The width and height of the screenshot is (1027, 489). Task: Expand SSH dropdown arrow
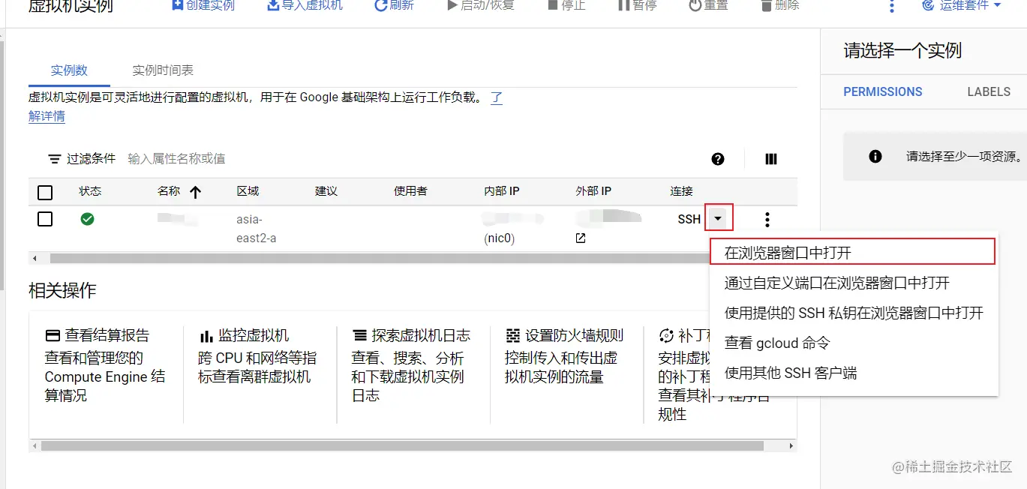[719, 219]
